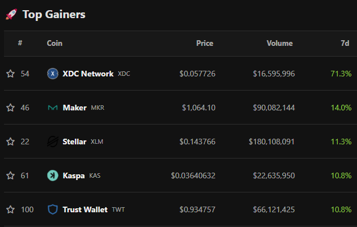Mark Trust Wallet as favorite star

(10, 209)
